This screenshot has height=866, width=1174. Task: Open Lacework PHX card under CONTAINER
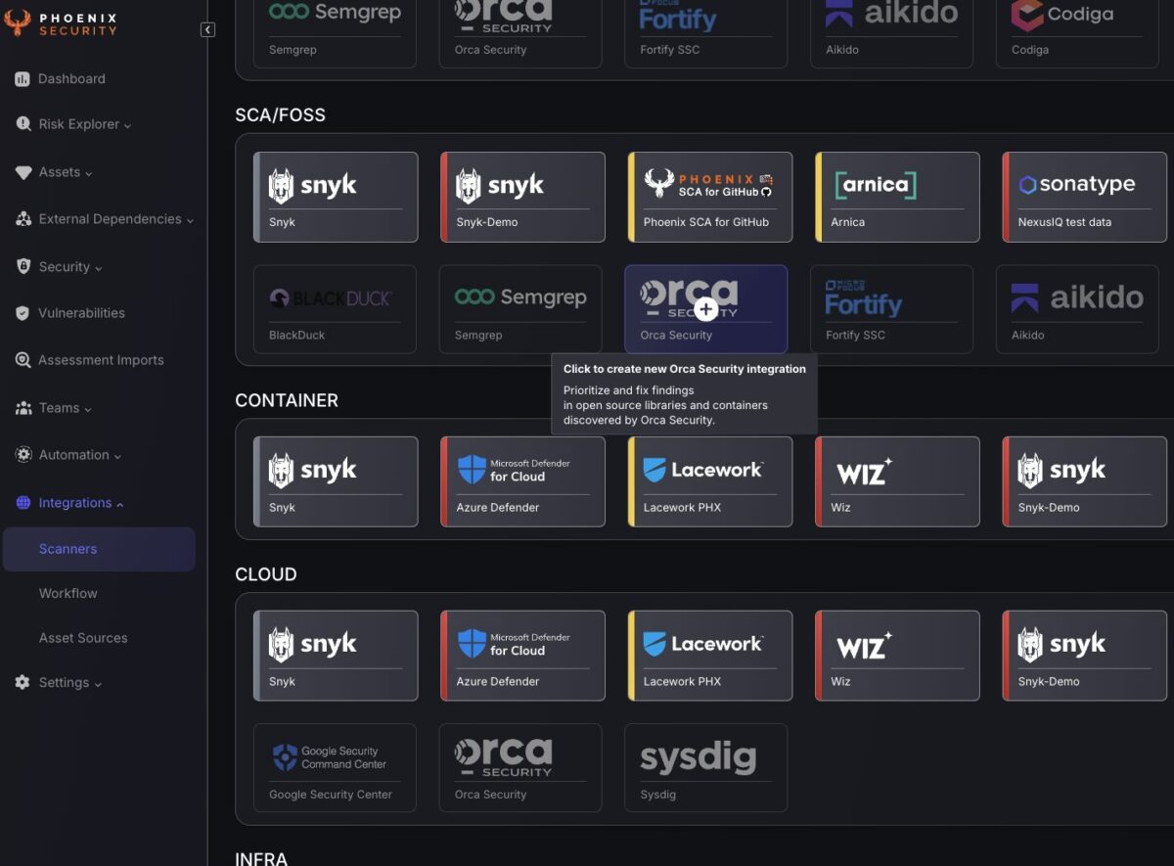[x=710, y=482]
